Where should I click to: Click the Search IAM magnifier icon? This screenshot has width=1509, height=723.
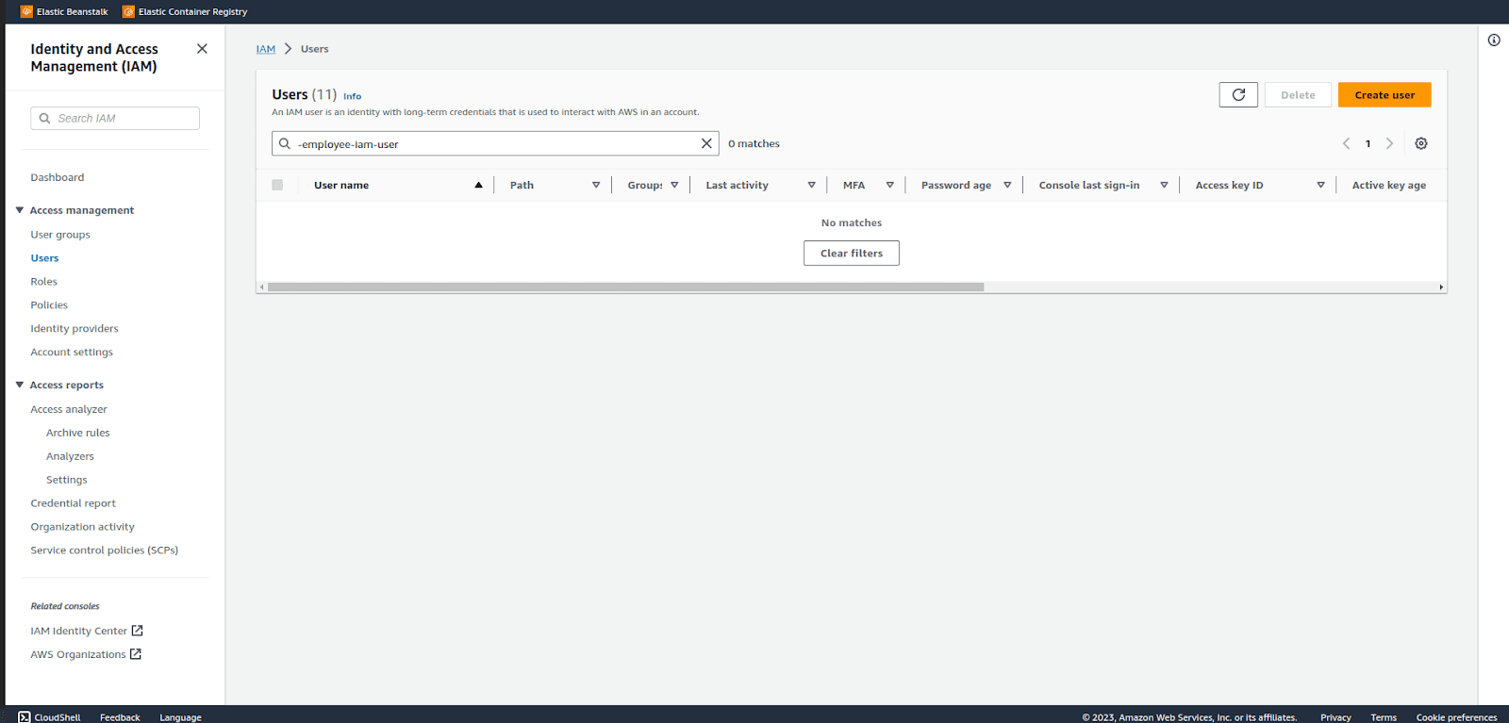44,119
